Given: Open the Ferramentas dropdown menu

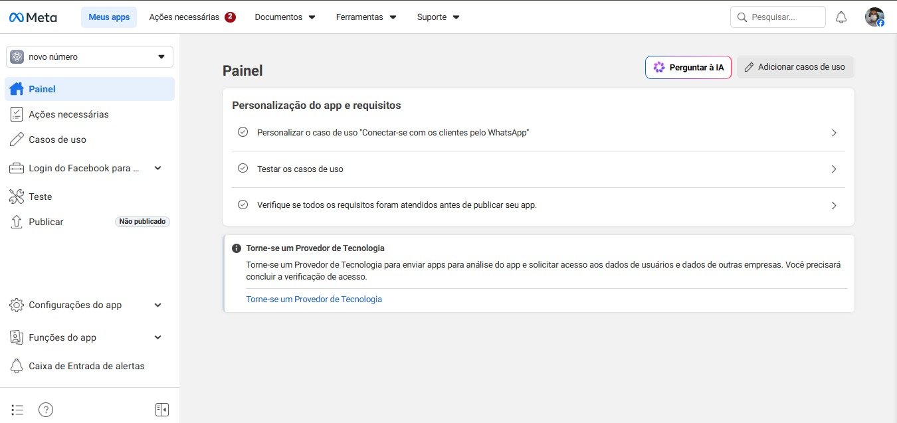Looking at the screenshot, I should tap(366, 17).
